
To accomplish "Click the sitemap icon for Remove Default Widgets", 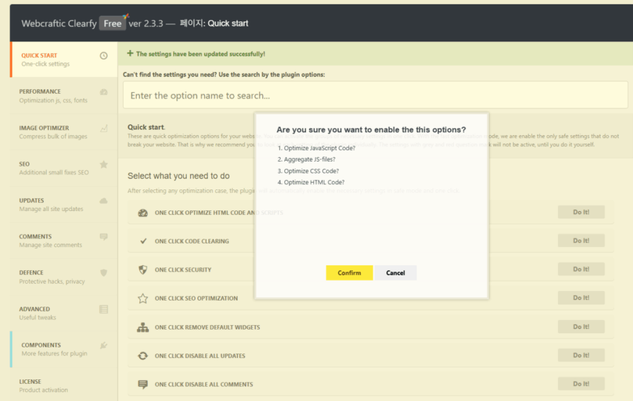I will pyautogui.click(x=143, y=328).
